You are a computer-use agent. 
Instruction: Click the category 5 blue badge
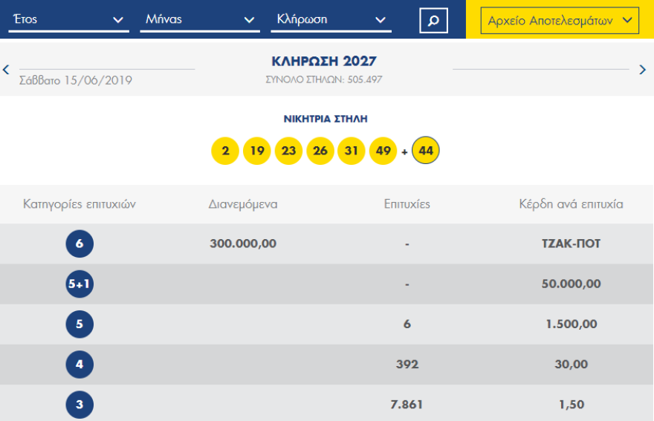[x=80, y=324]
